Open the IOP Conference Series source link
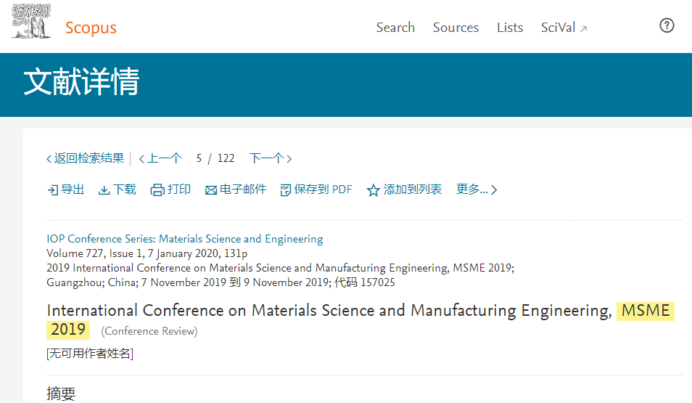This screenshot has width=692, height=403. [x=185, y=239]
